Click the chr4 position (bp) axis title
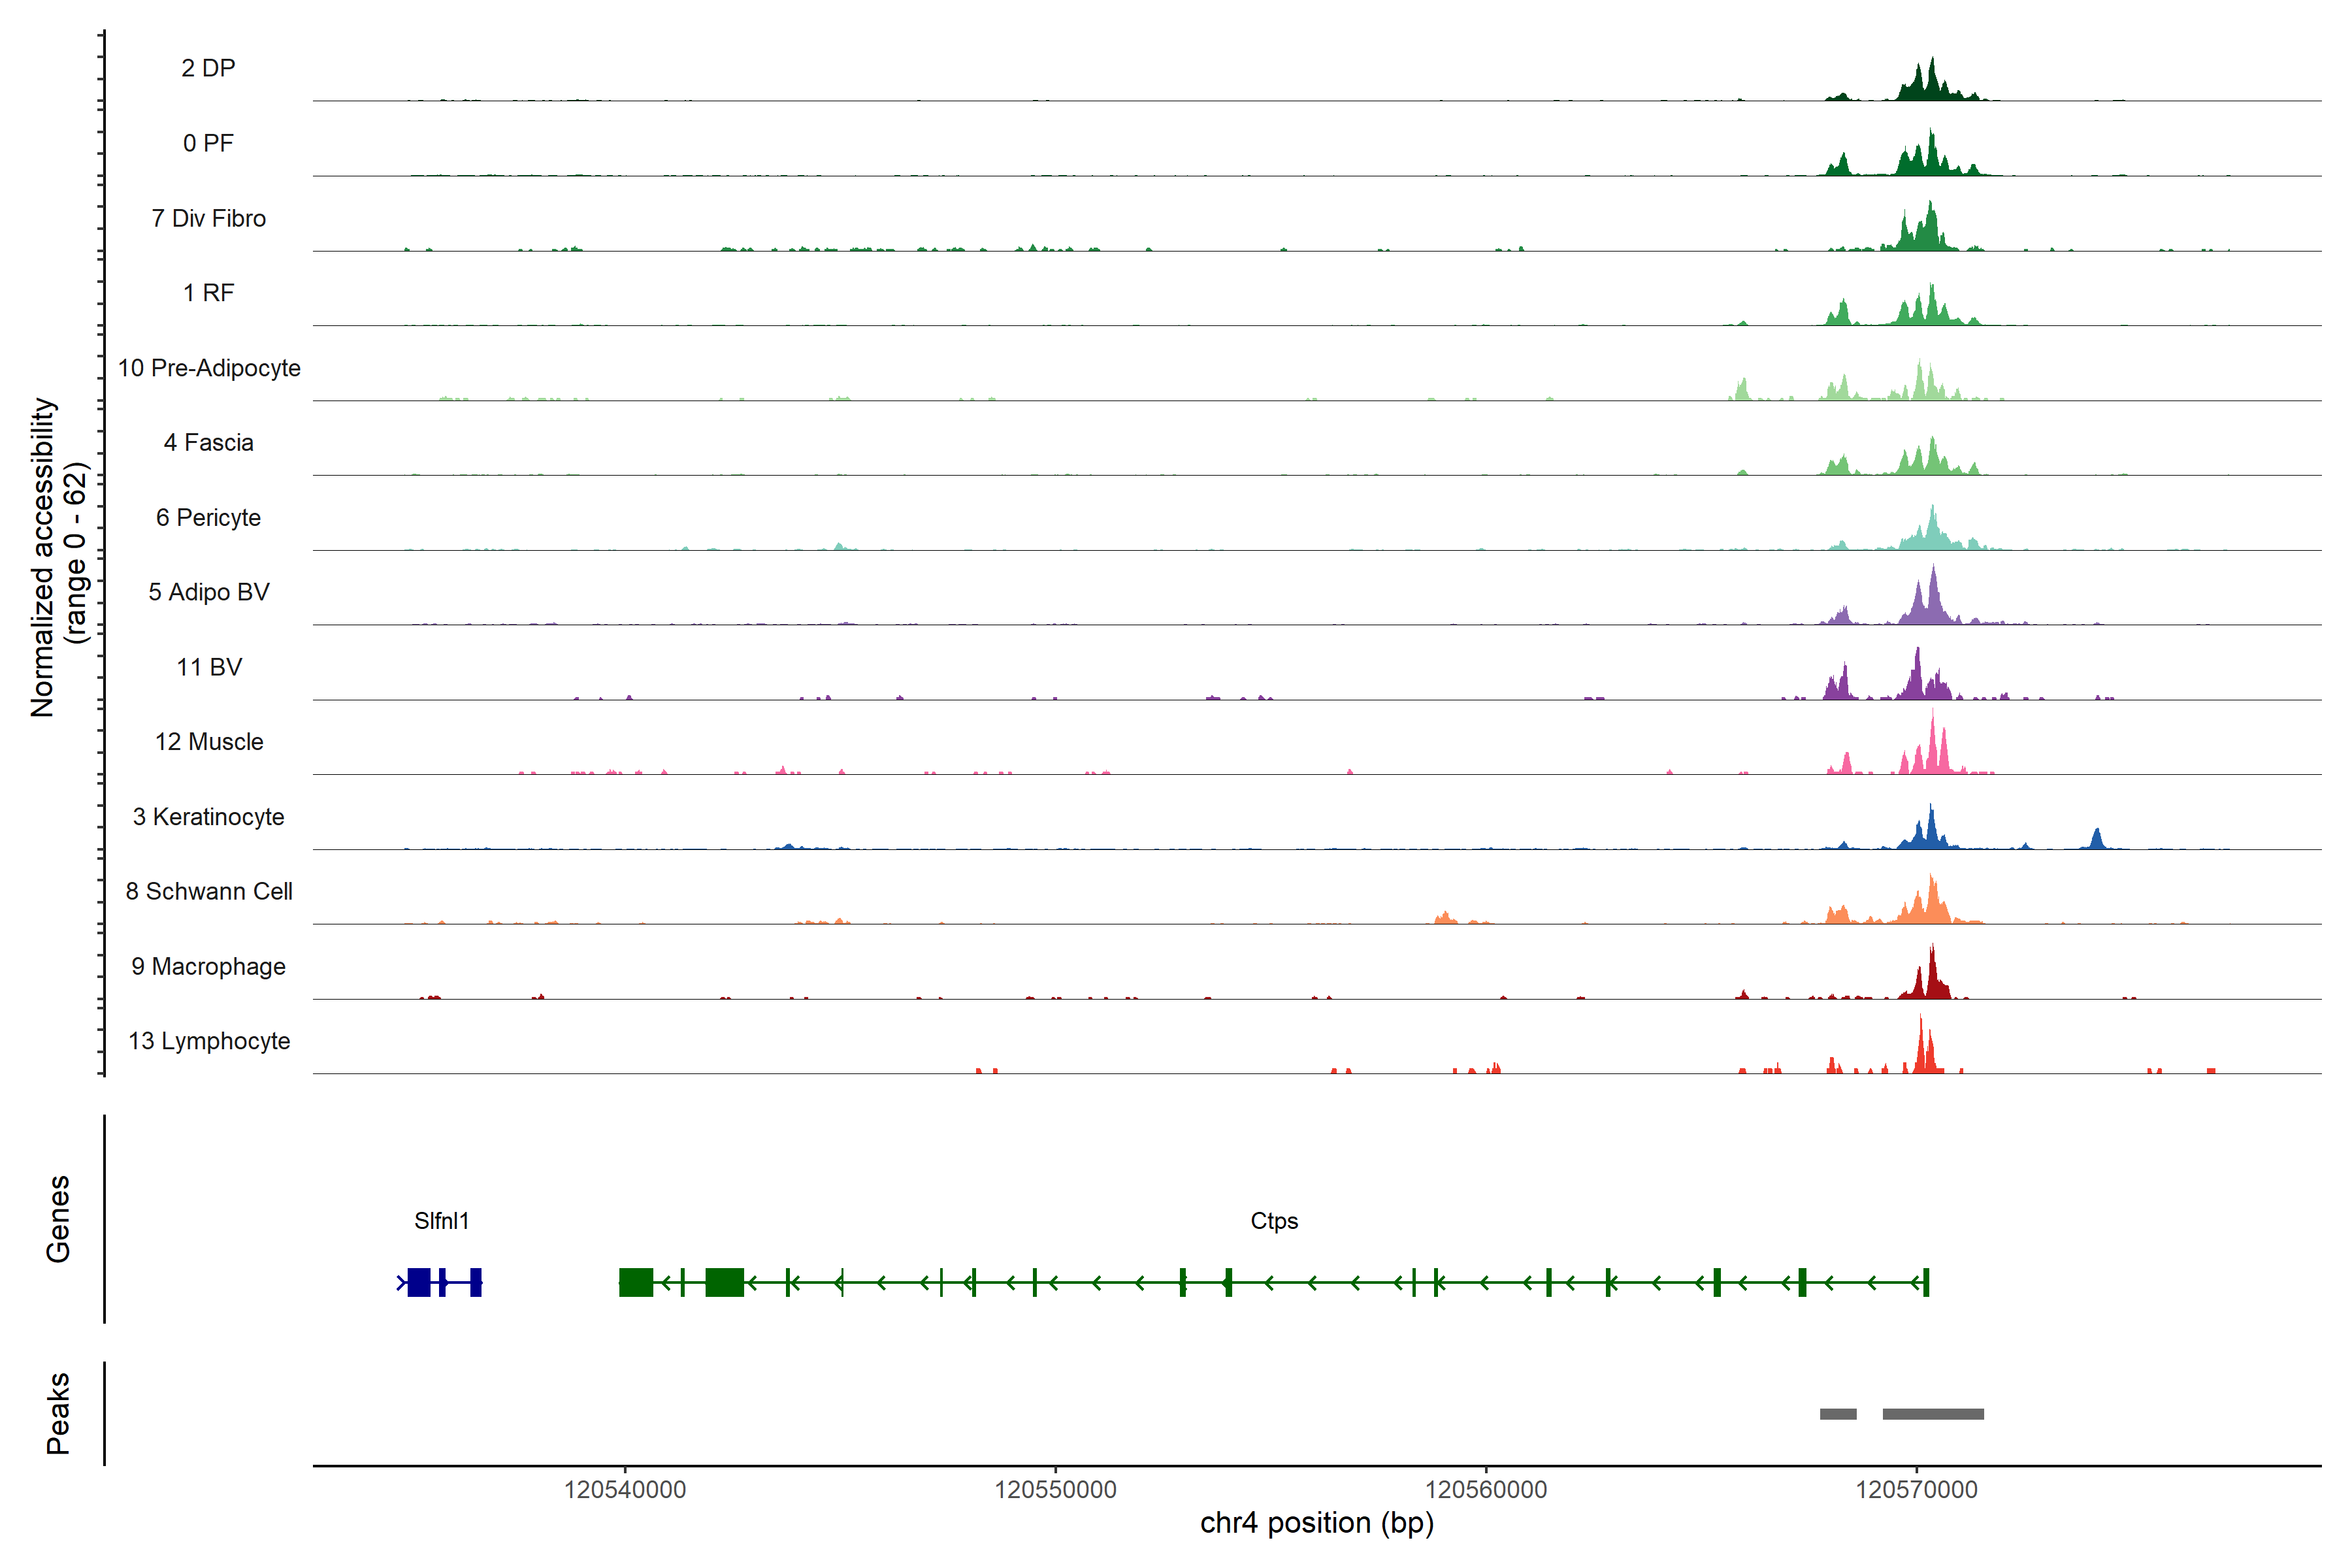Viewport: 2352px width, 1568px height. point(1316,1523)
